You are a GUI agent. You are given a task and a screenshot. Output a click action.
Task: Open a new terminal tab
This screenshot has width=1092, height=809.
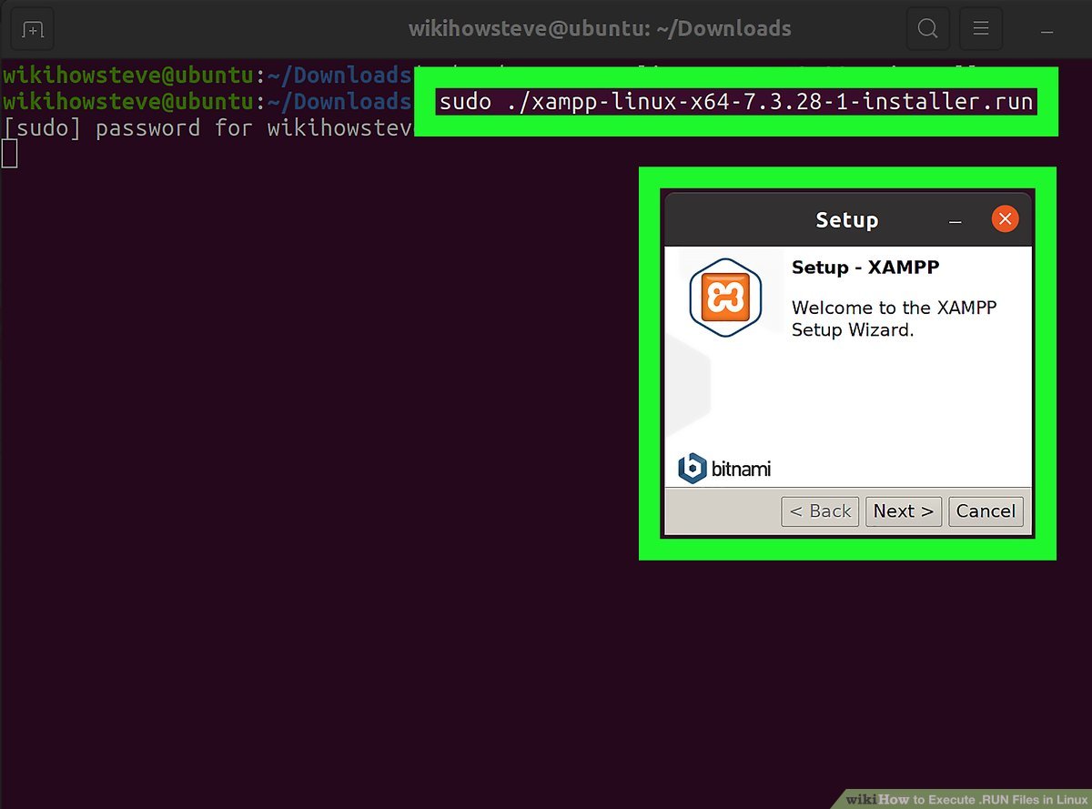coord(32,29)
